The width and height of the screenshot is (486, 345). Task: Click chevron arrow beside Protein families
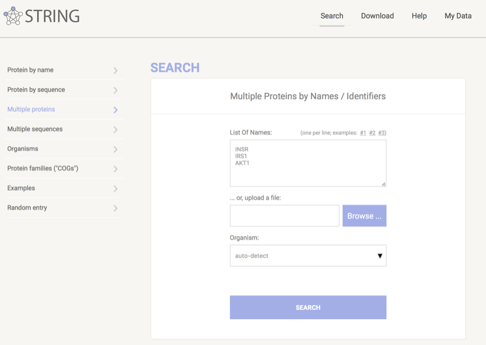(115, 169)
